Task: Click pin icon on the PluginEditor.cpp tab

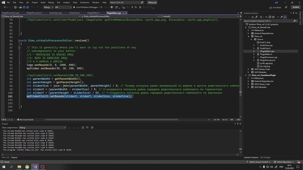Action: (x=123, y=13)
